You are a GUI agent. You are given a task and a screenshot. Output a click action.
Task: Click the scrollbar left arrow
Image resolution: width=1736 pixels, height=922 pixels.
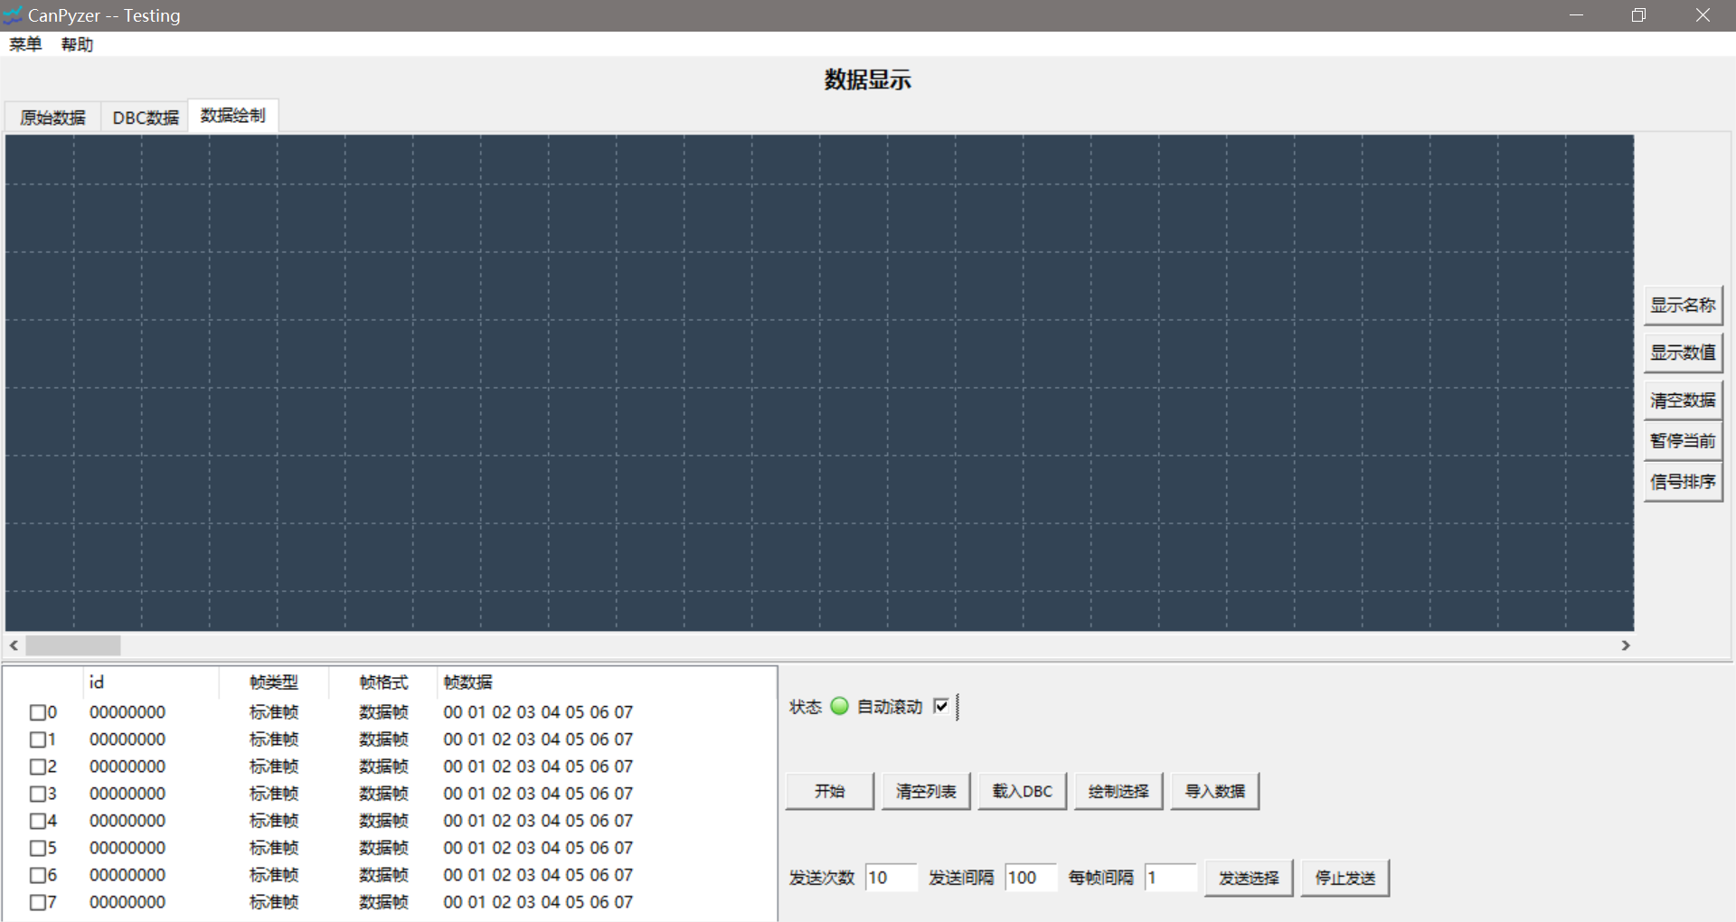click(14, 645)
